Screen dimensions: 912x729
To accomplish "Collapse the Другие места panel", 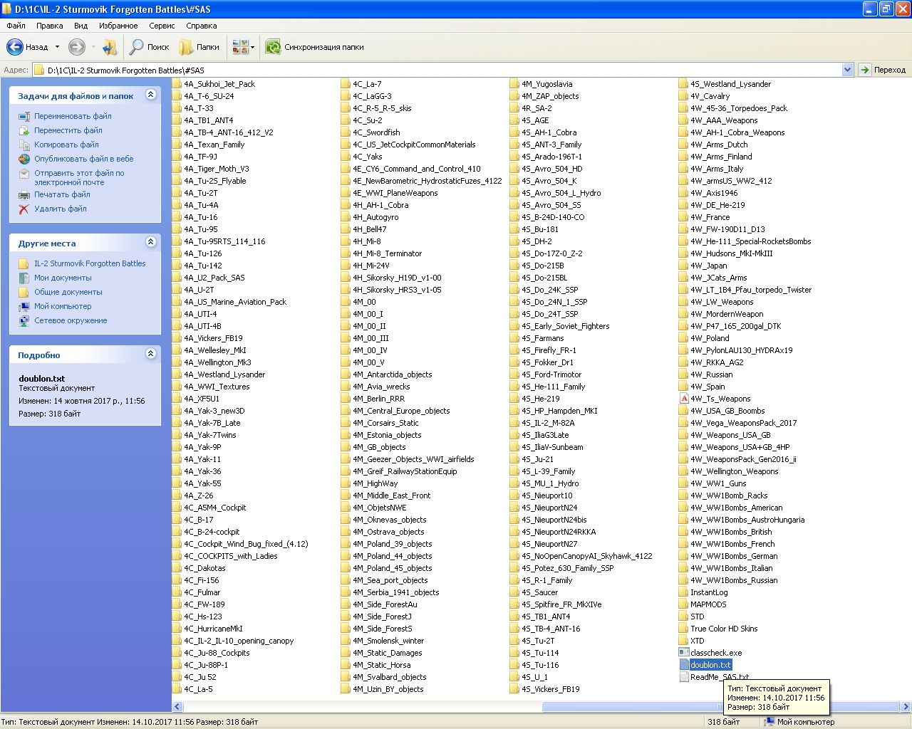I will 150,242.
